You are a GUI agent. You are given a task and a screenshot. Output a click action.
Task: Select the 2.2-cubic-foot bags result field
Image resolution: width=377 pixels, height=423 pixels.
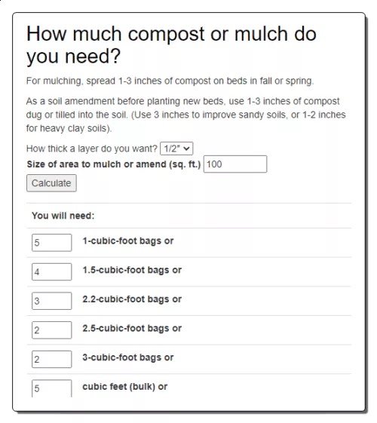pos(52,301)
